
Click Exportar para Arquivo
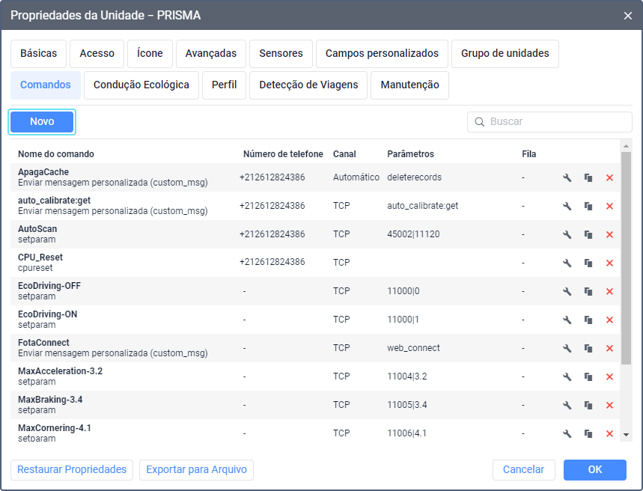(197, 469)
